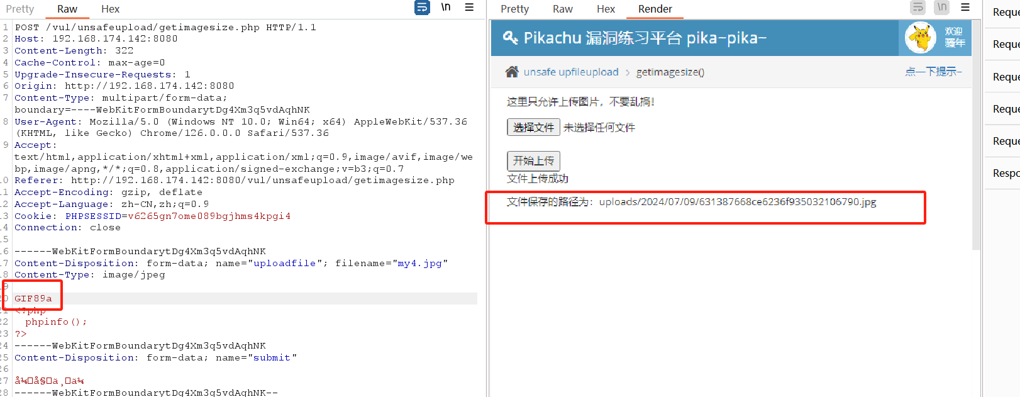Click the 'Accept-Language: zh-CN,zh;q=0.9' header
Viewport: 1020px width, 397px height.
click(112, 204)
